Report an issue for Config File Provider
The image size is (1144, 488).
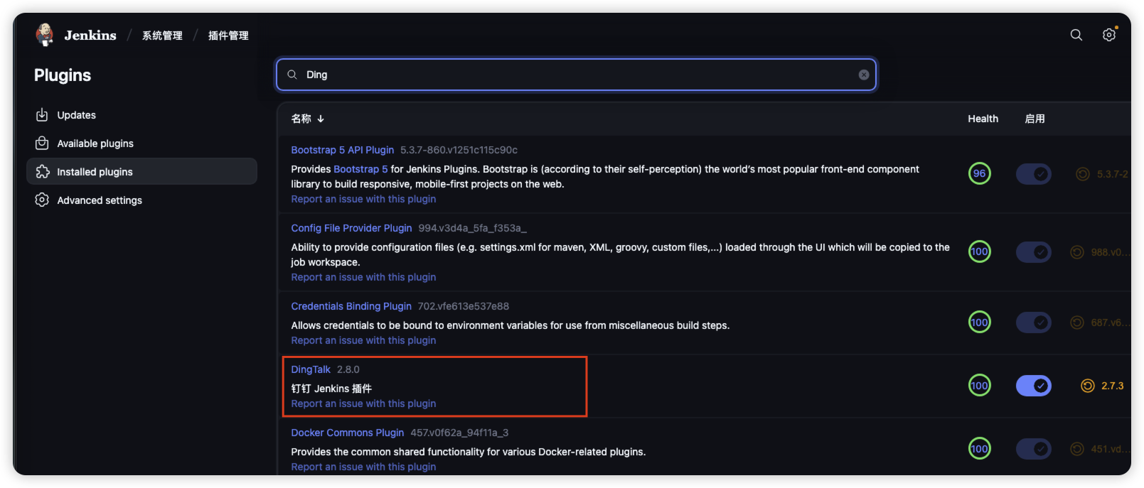(x=363, y=277)
